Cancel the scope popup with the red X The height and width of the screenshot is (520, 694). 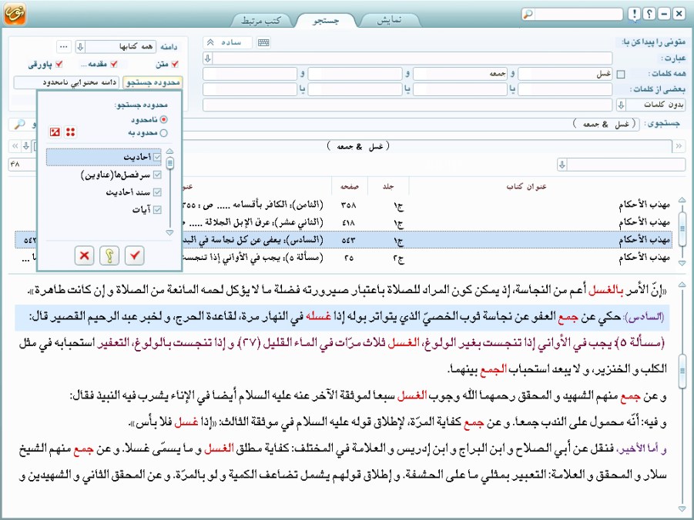(x=84, y=255)
